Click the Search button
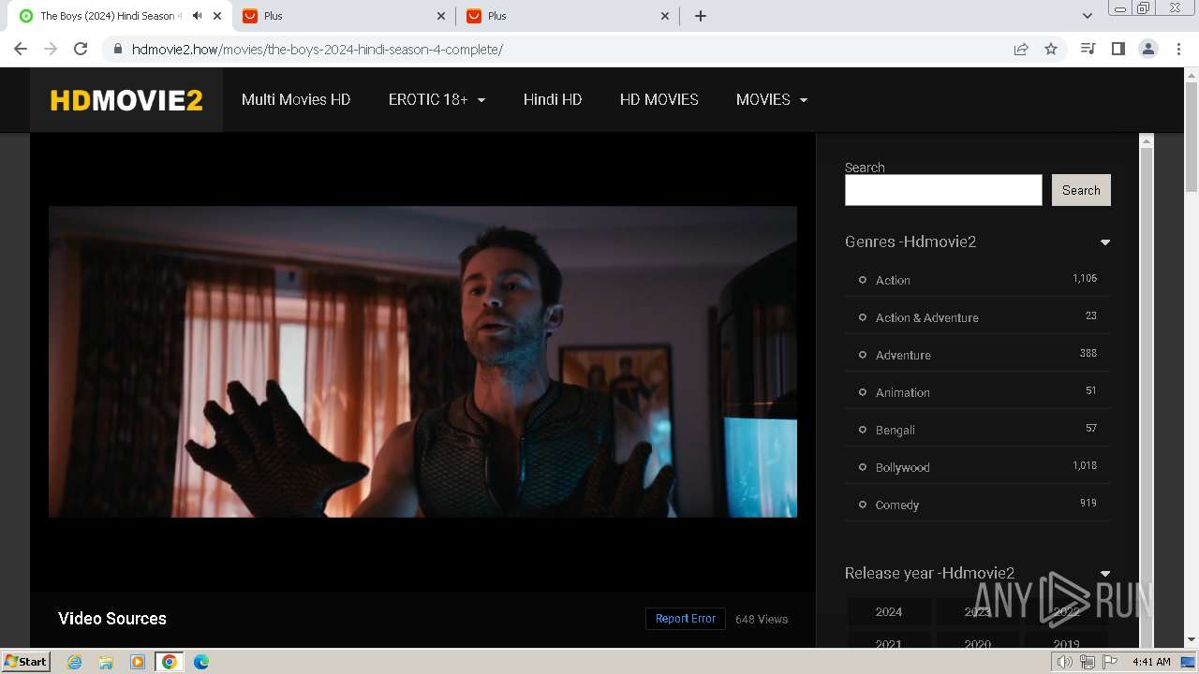This screenshot has width=1199, height=674. pyautogui.click(x=1081, y=190)
